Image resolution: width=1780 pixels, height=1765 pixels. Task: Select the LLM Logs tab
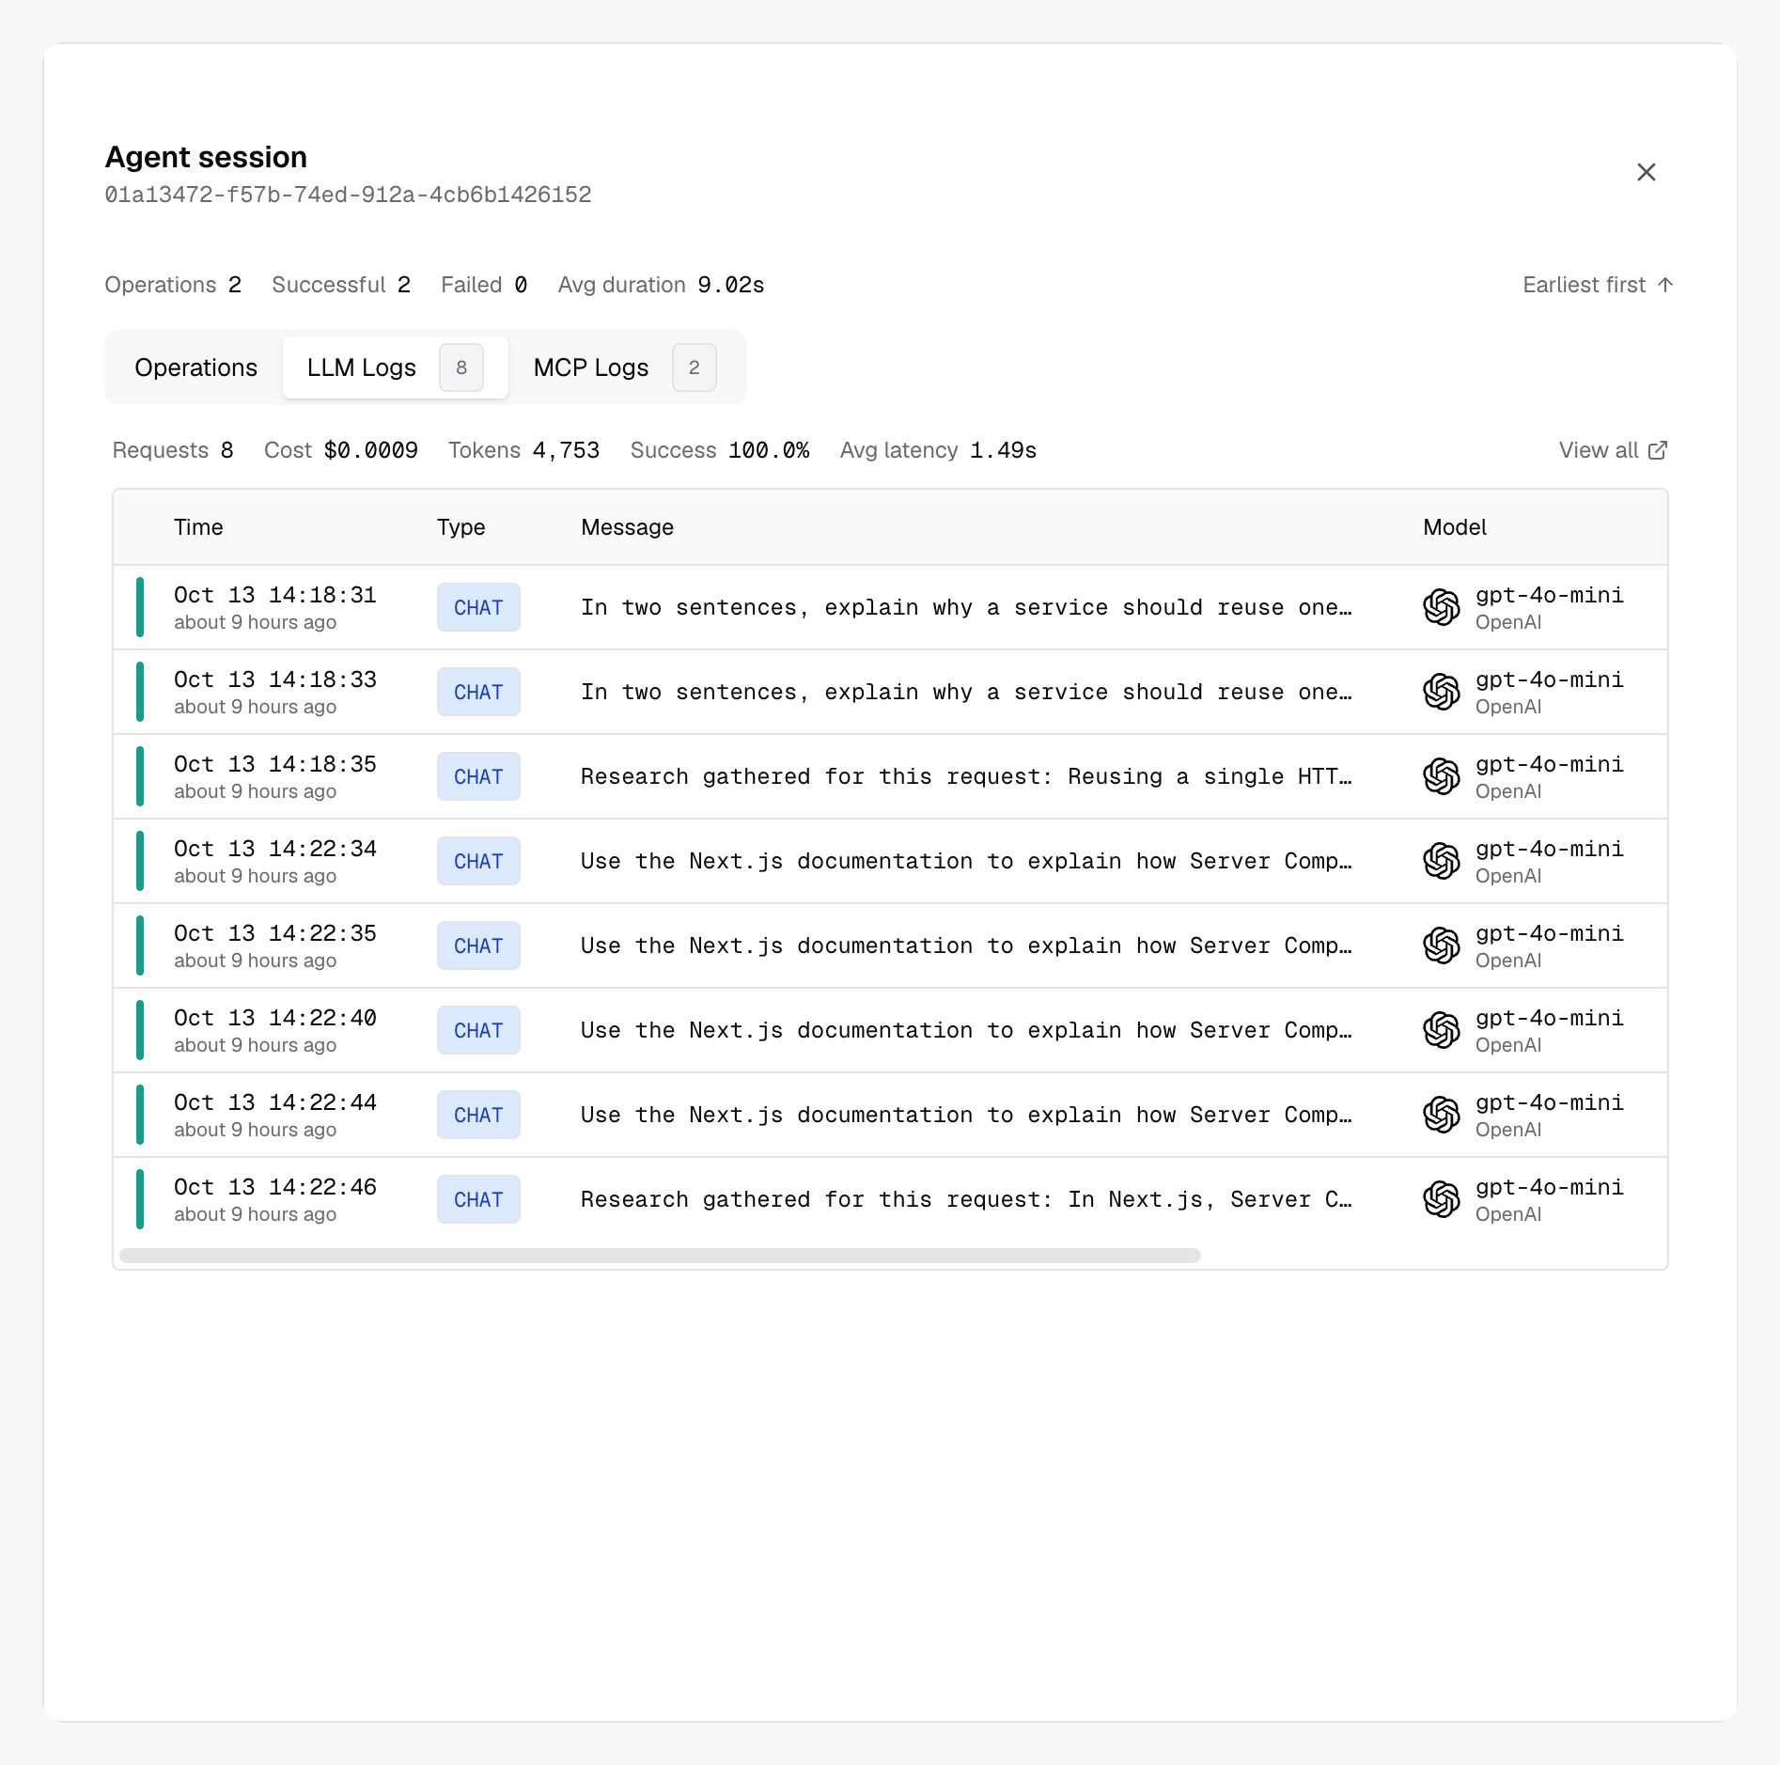tap(395, 367)
